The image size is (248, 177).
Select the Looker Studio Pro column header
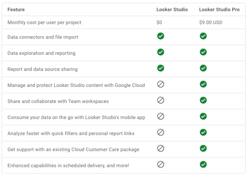pos(219,10)
